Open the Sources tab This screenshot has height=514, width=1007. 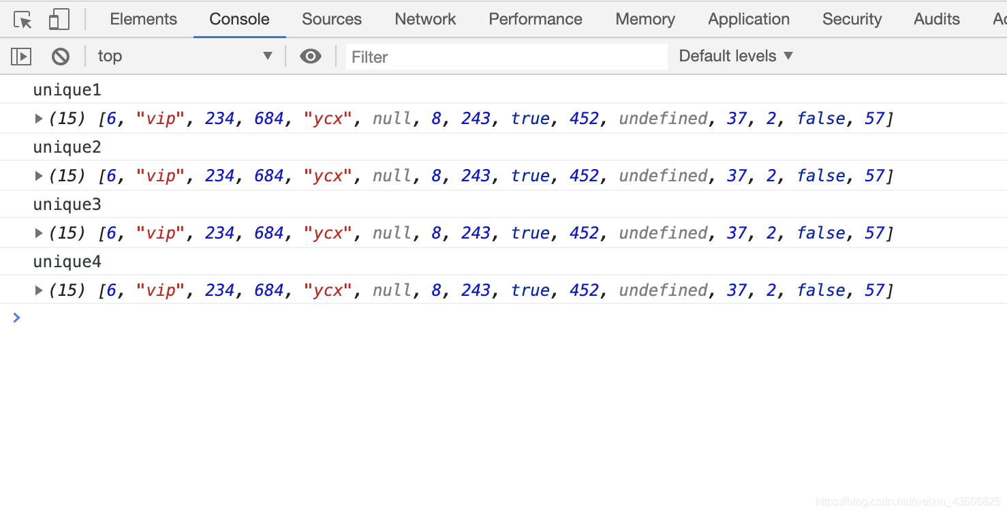click(x=332, y=19)
